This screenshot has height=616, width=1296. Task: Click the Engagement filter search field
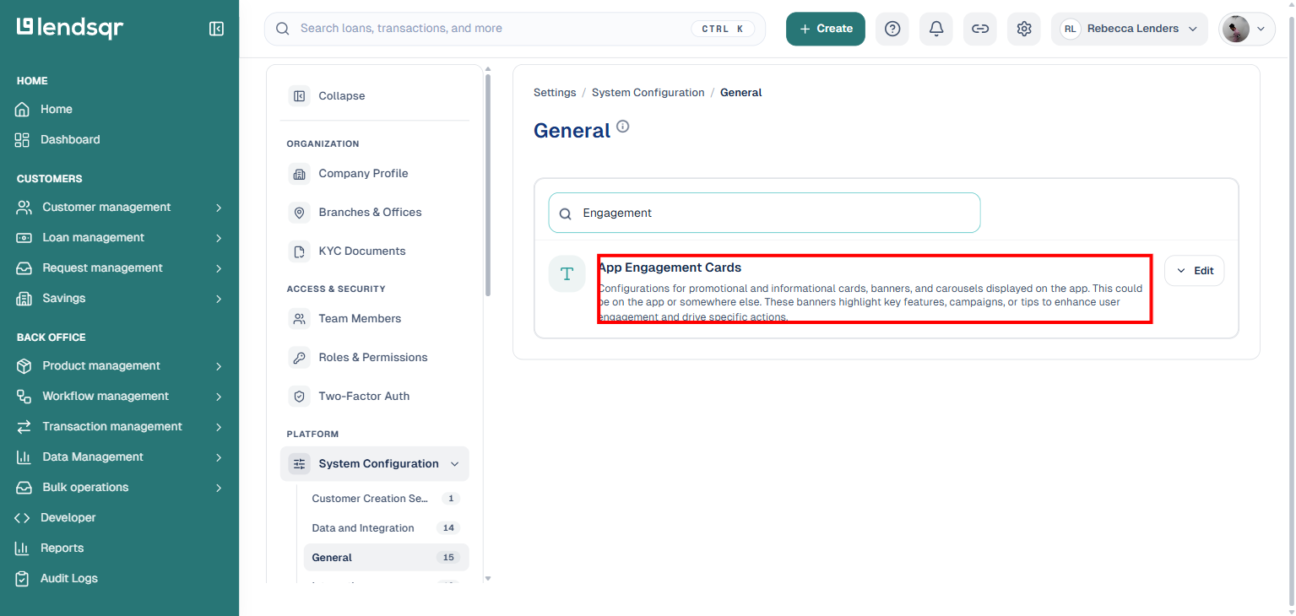764,213
